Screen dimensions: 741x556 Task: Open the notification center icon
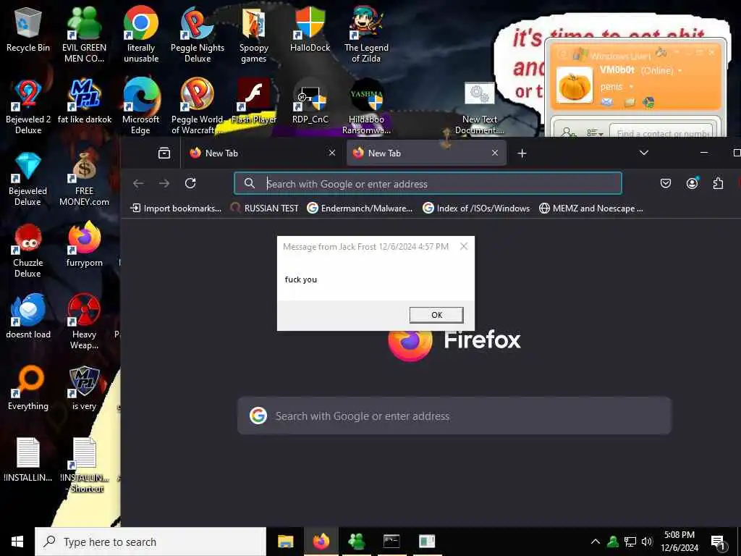point(718,542)
